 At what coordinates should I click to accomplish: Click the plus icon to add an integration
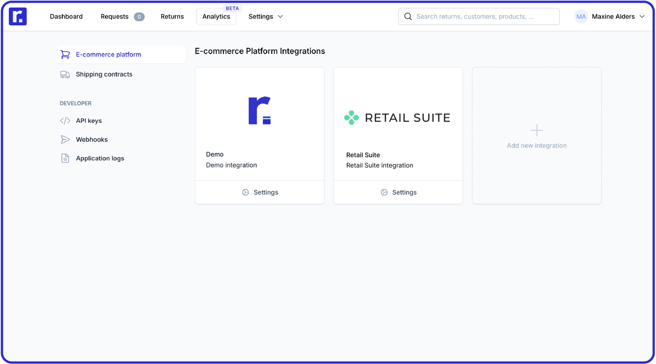[537, 130]
